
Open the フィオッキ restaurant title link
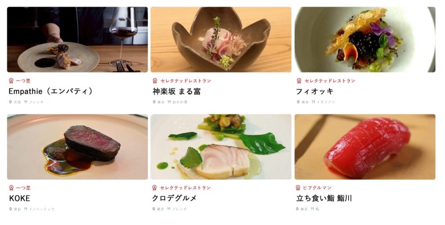[x=315, y=91]
